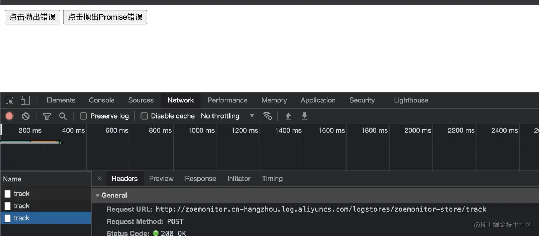This screenshot has height=236, width=539.
Task: Click the Request URL value
Action: tap(321, 209)
